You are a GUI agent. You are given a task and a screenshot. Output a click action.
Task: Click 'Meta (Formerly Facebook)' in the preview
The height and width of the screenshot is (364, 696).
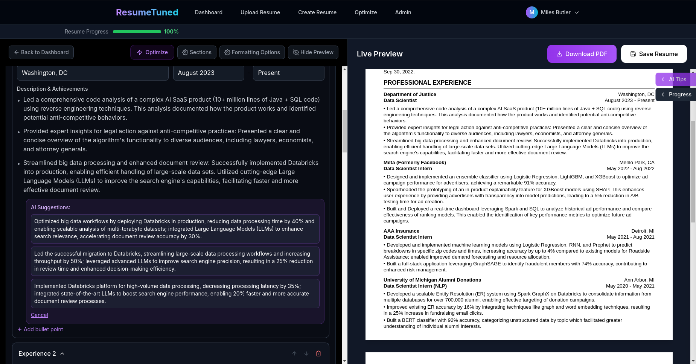pos(415,163)
